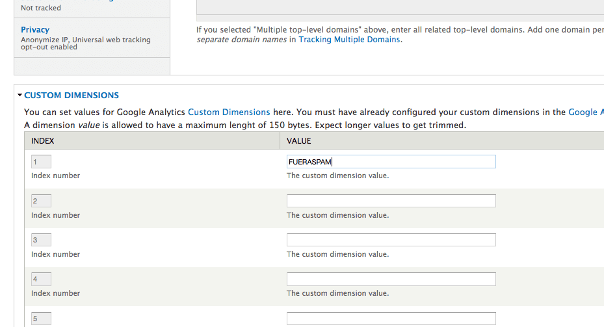The height and width of the screenshot is (327, 604).
Task: Click the value field for index 4
Action: (x=391, y=280)
